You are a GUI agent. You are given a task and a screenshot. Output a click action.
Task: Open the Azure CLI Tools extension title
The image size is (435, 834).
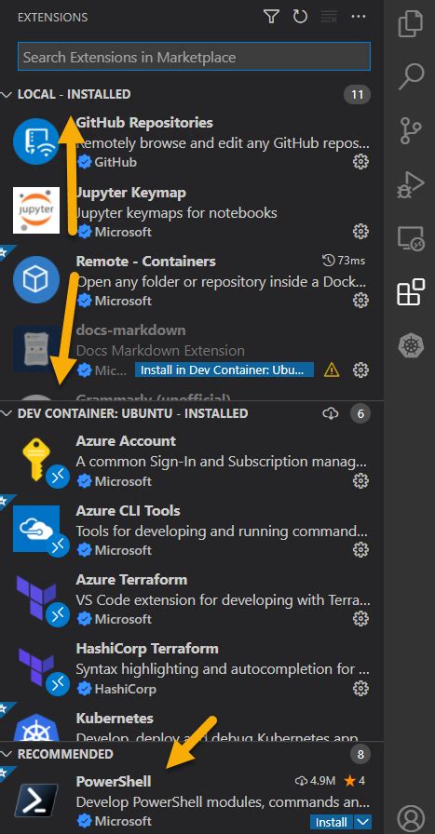coord(128,511)
